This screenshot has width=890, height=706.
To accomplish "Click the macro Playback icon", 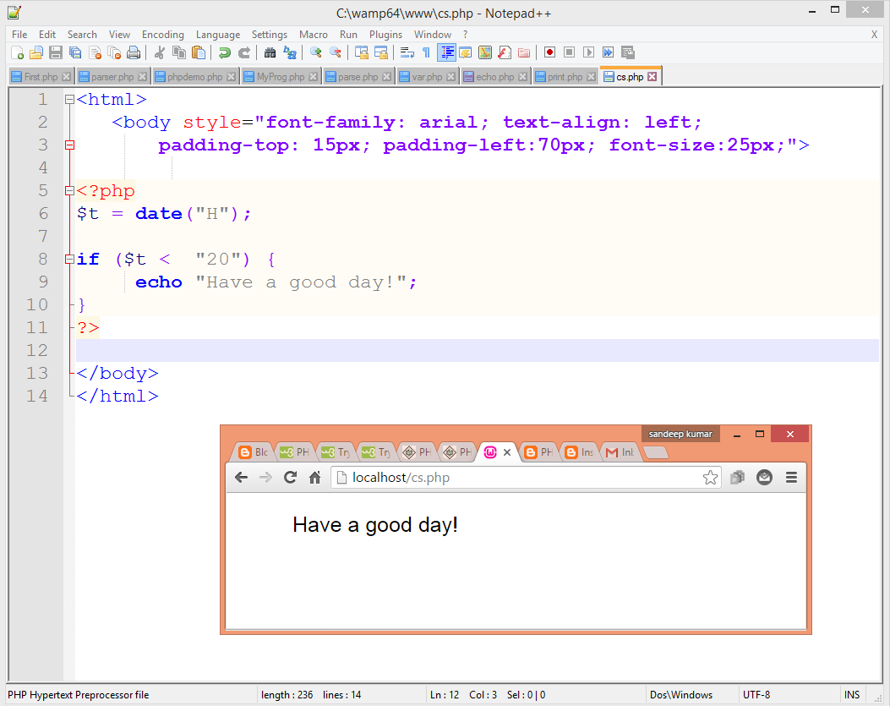I will pyautogui.click(x=588, y=52).
